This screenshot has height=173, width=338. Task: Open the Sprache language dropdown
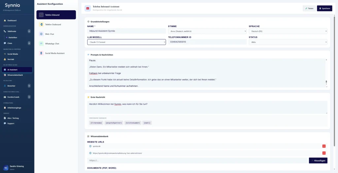click(288, 31)
